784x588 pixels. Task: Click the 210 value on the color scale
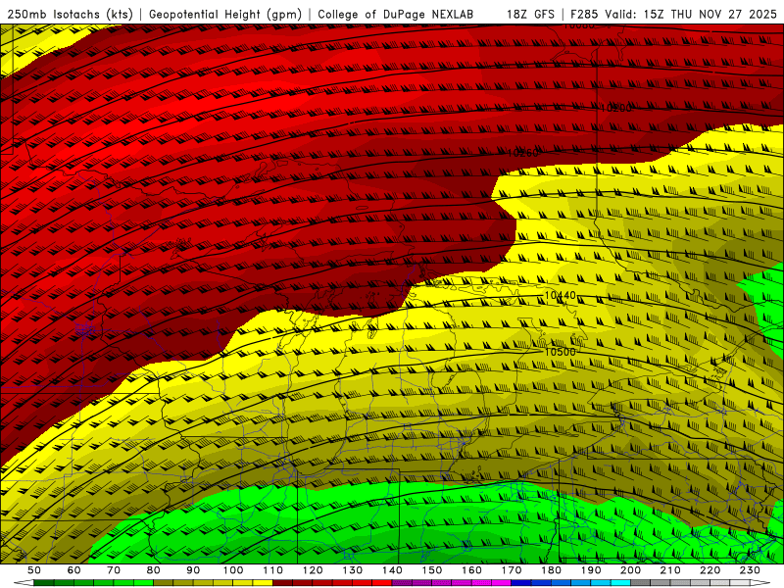671,570
